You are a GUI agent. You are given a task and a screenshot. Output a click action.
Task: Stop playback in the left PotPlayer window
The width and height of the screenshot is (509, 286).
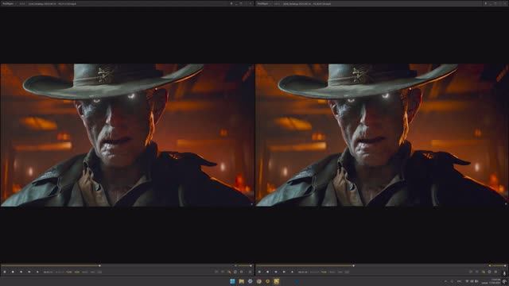pyautogui.click(x=13, y=272)
